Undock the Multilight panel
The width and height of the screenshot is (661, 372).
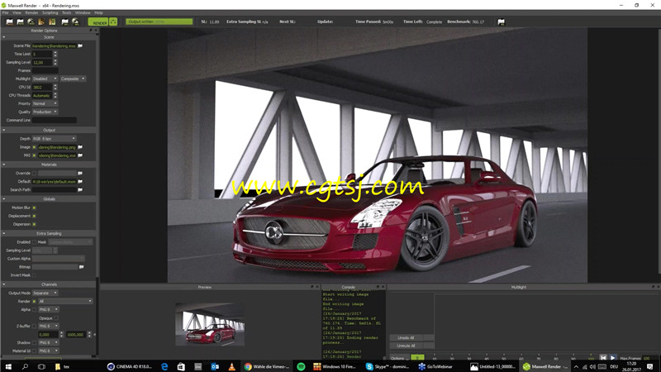coord(653,287)
